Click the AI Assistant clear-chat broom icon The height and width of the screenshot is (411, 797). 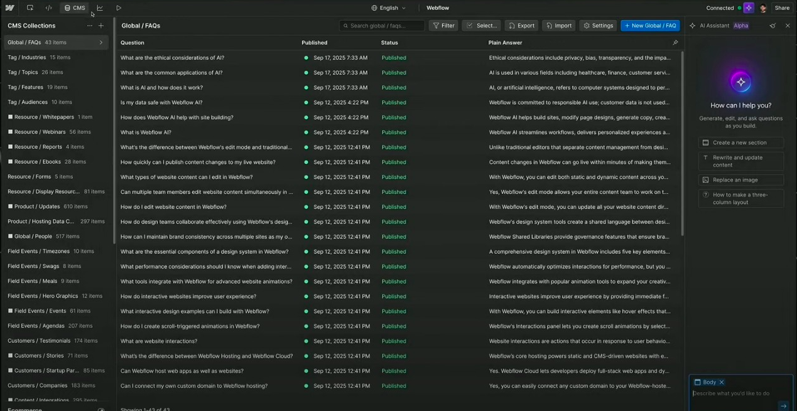pos(773,26)
